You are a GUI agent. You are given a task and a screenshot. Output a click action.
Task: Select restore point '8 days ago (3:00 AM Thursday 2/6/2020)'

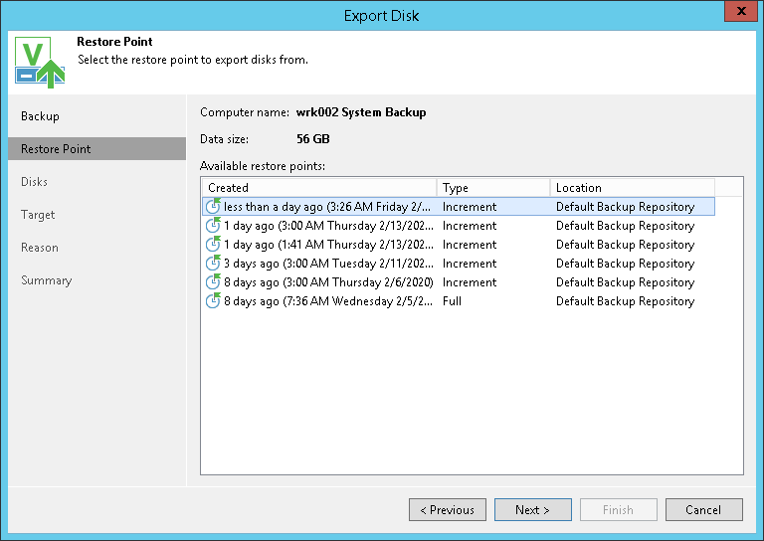click(x=459, y=282)
